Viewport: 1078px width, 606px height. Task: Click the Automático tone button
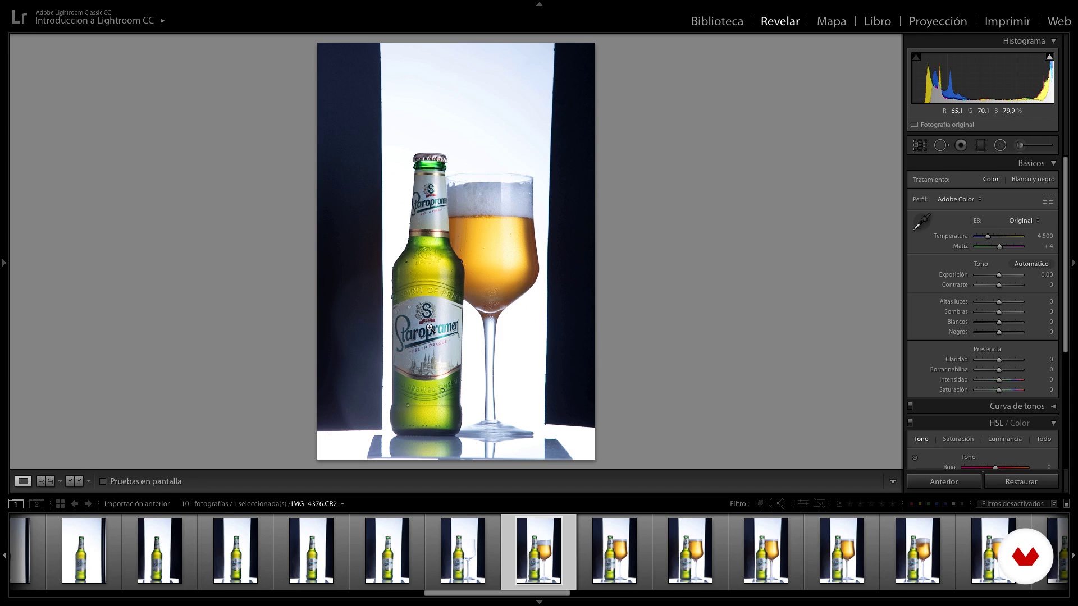tap(1031, 264)
